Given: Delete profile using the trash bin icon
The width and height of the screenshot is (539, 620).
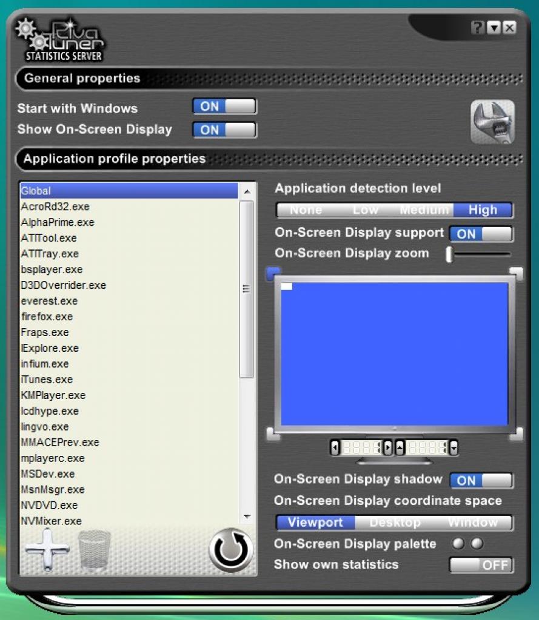Looking at the screenshot, I should click(94, 550).
